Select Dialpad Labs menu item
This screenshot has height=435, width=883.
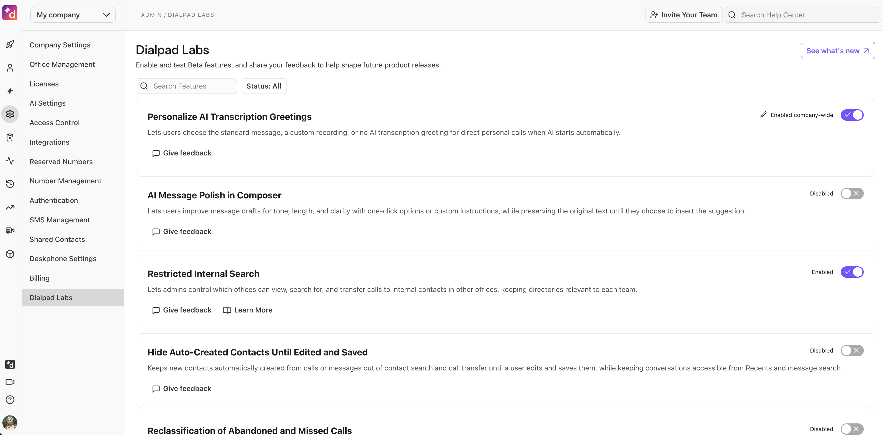click(x=73, y=298)
